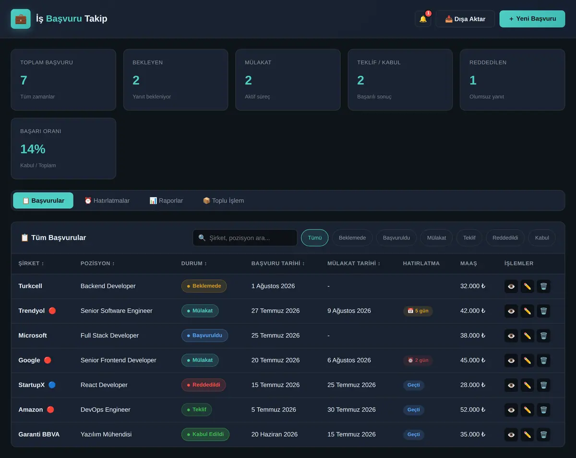This screenshot has height=458, width=576.
Task: Edit the Amazon application
Action: pos(528,410)
